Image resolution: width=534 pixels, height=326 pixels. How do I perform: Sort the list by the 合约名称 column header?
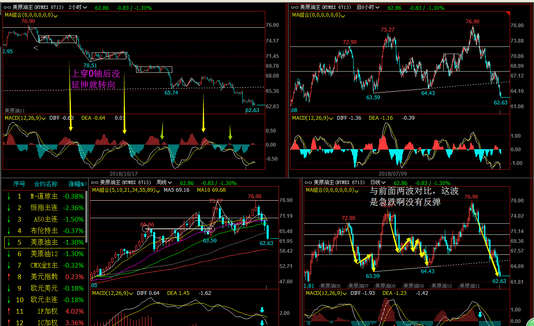pyautogui.click(x=46, y=184)
